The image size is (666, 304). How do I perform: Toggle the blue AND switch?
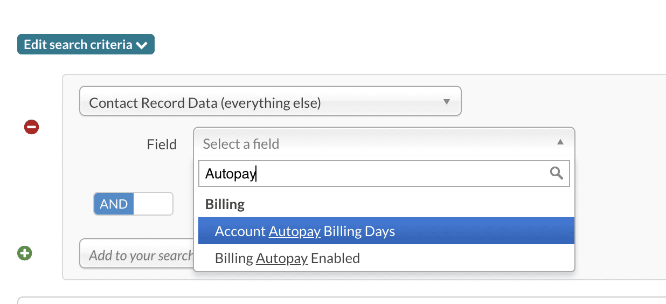(114, 204)
